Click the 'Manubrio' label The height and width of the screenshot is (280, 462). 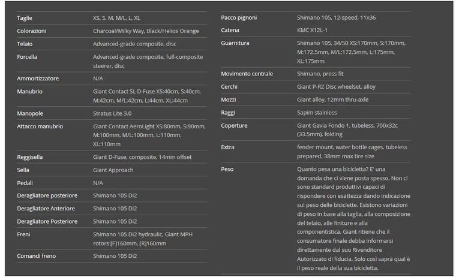coord(29,92)
